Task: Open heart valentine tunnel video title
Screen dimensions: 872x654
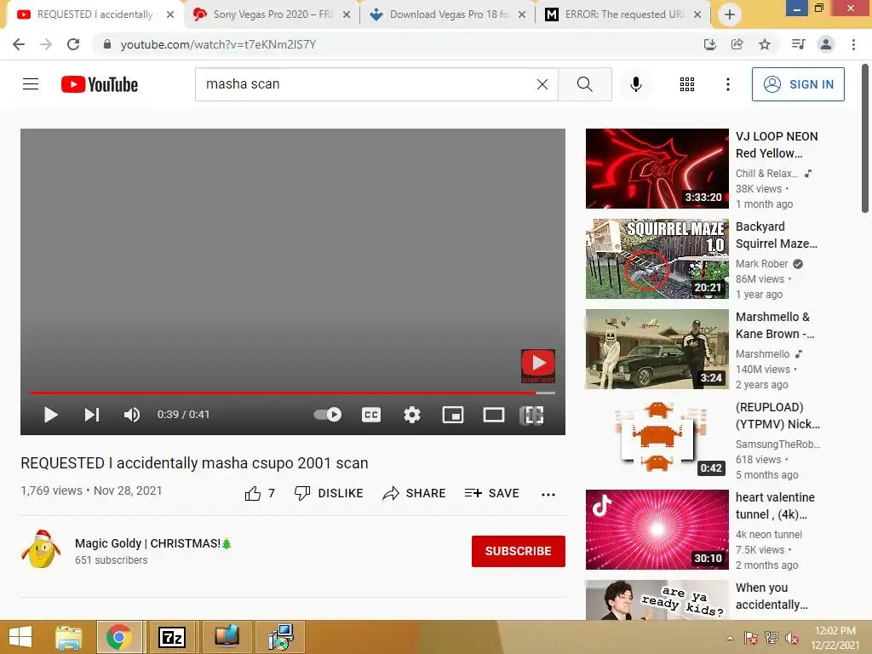Action: pos(775,506)
